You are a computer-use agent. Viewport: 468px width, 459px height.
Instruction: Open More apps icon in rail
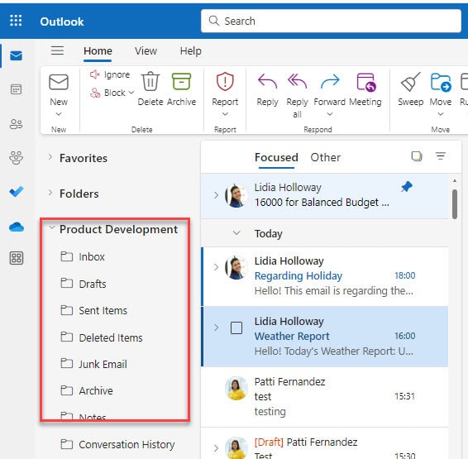pos(16,258)
